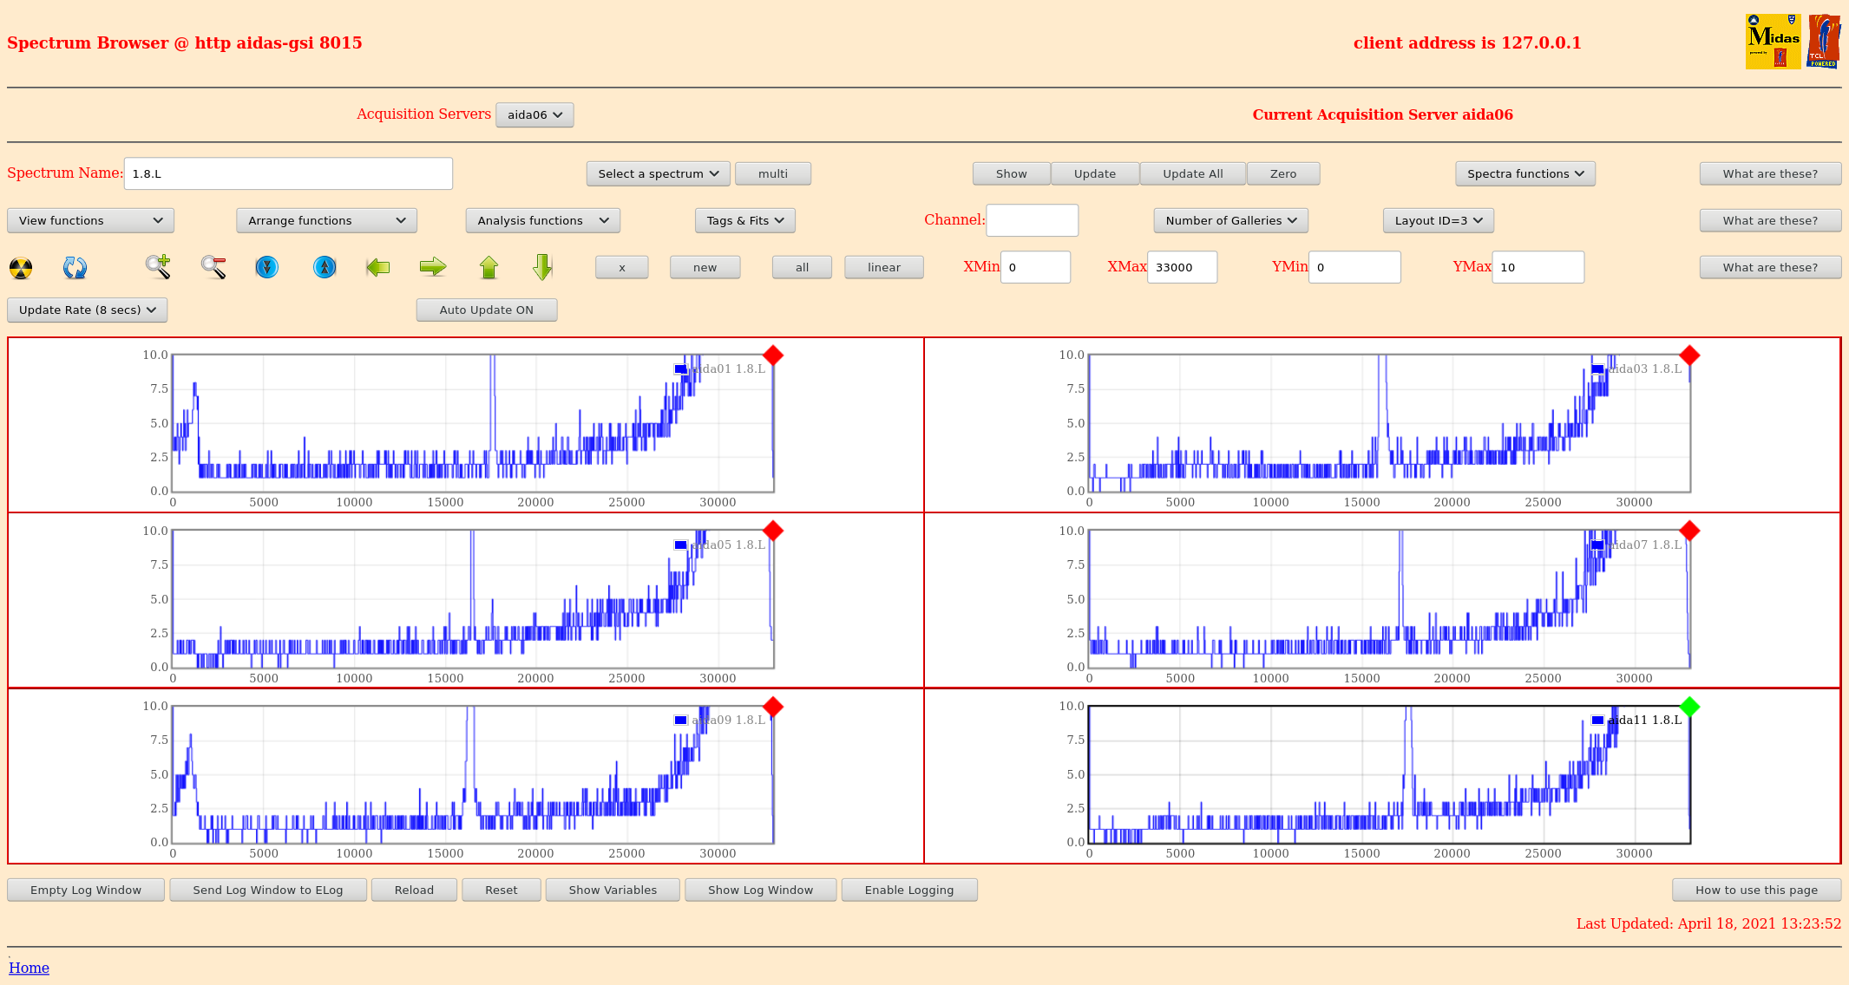This screenshot has height=985, width=1849.
Task: Open the Analysis functions menu
Action: (542, 220)
